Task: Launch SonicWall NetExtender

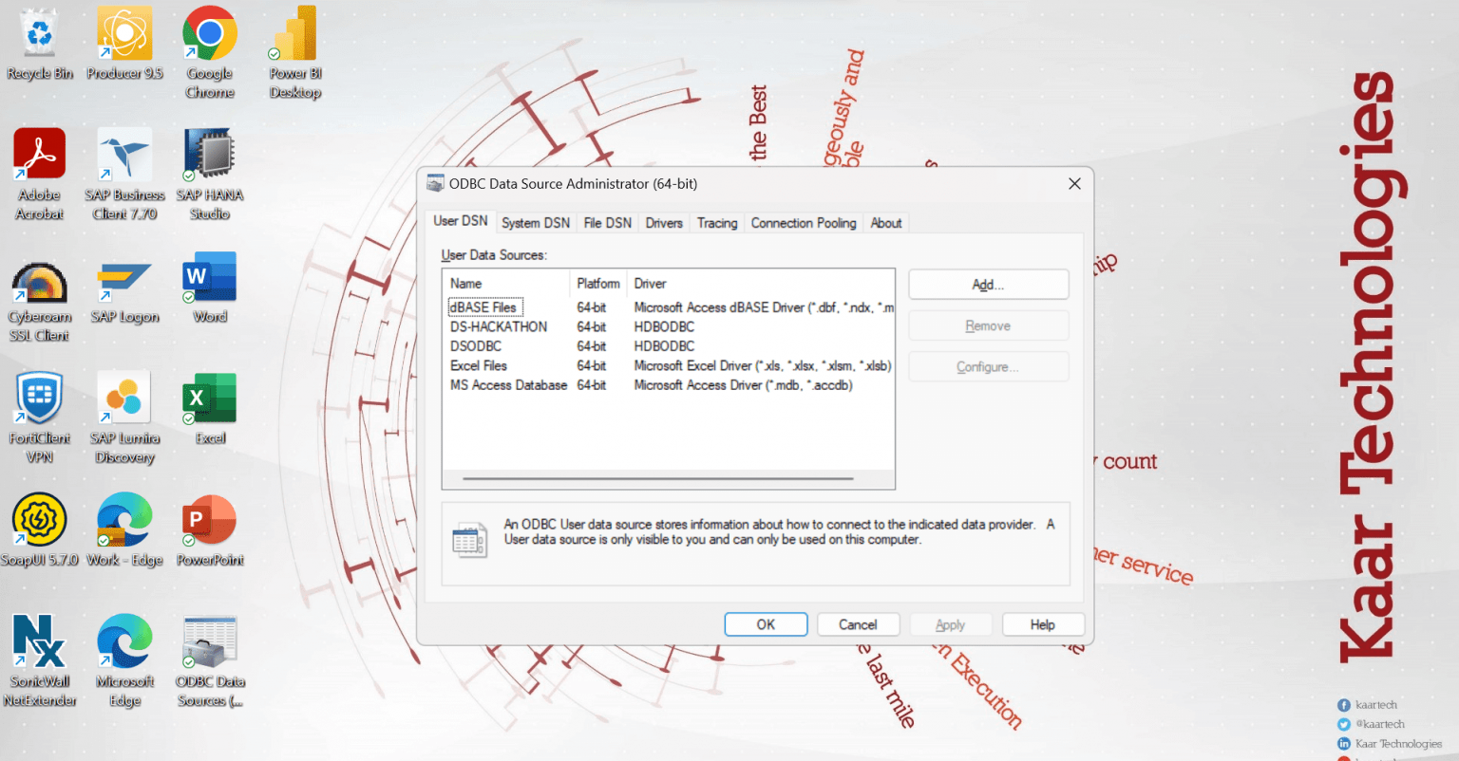Action: click(x=40, y=640)
